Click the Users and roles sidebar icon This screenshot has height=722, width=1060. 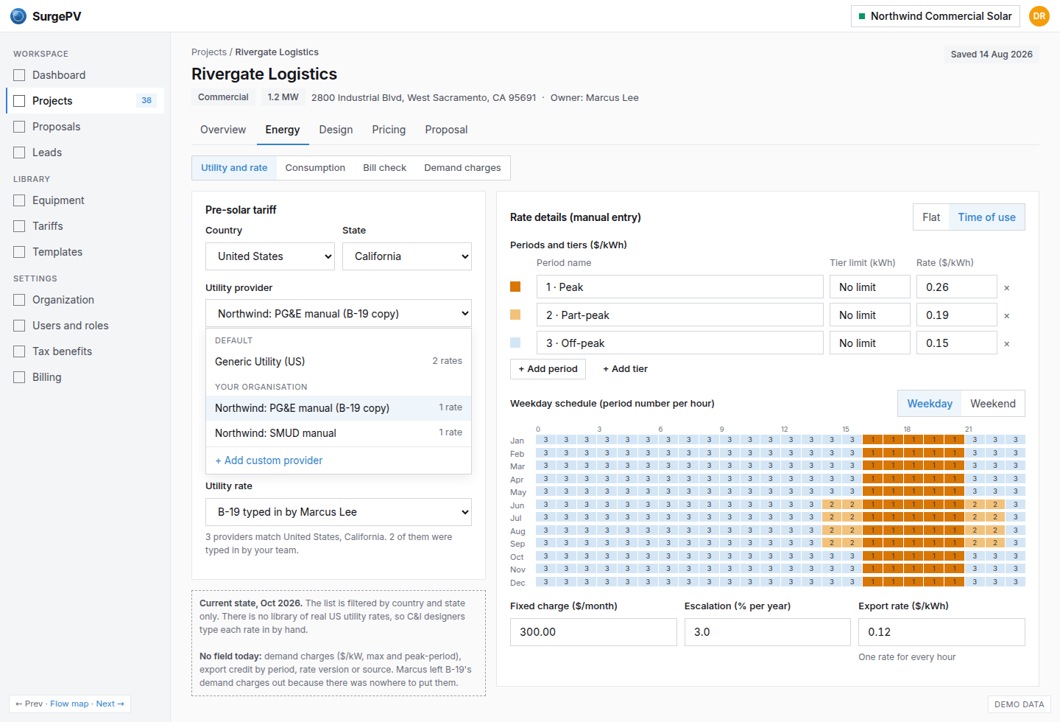(19, 326)
